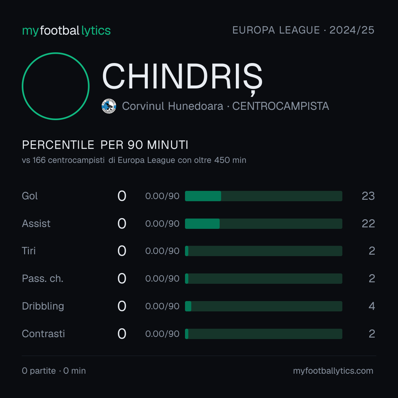This screenshot has width=398, height=398.
Task: Select the Contrasti stat row label
Action: click(43, 334)
